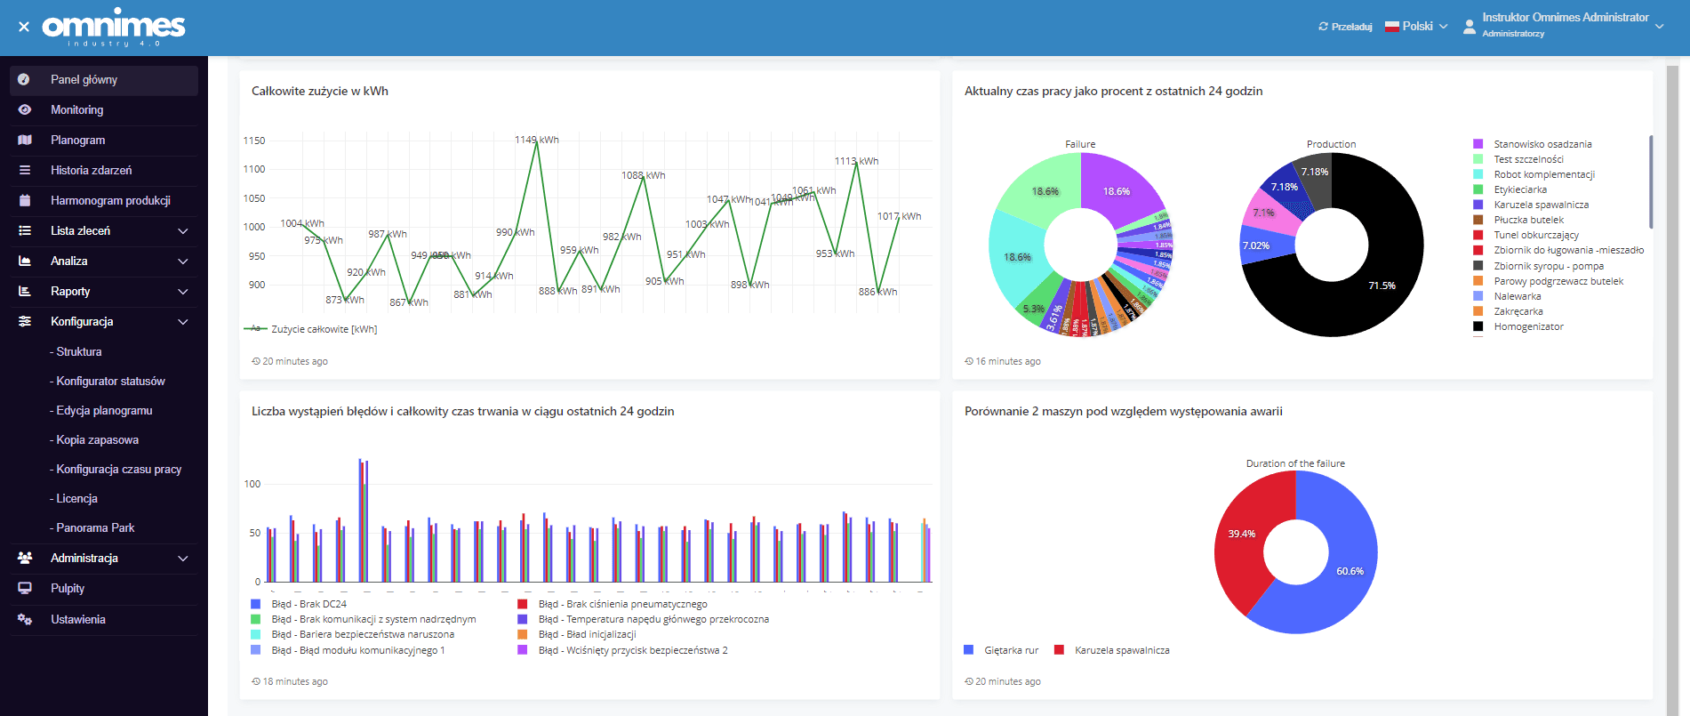Open Historia zdarzeń menu item
The width and height of the screenshot is (1690, 716).
104,171
